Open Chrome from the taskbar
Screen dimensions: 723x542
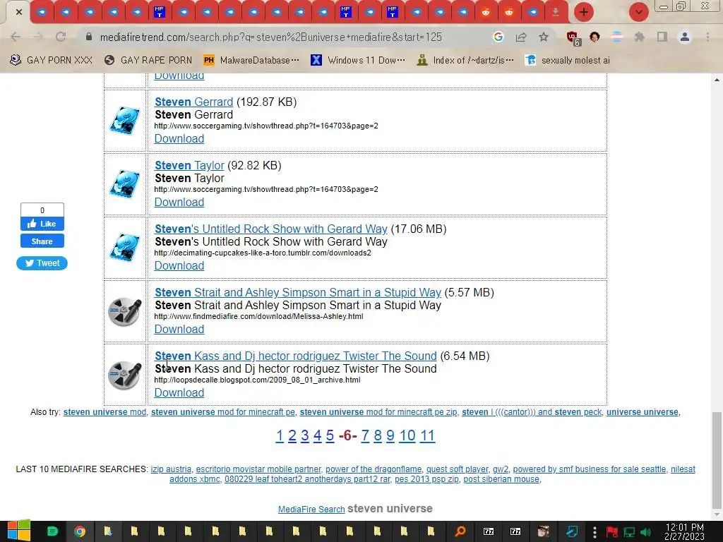point(80,531)
